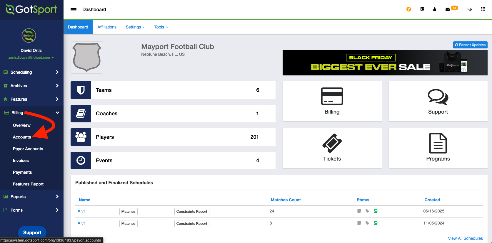Viewport: 492px width, 243px height.
Task: Expand the Scheduling sidebar section
Action: click(x=31, y=72)
